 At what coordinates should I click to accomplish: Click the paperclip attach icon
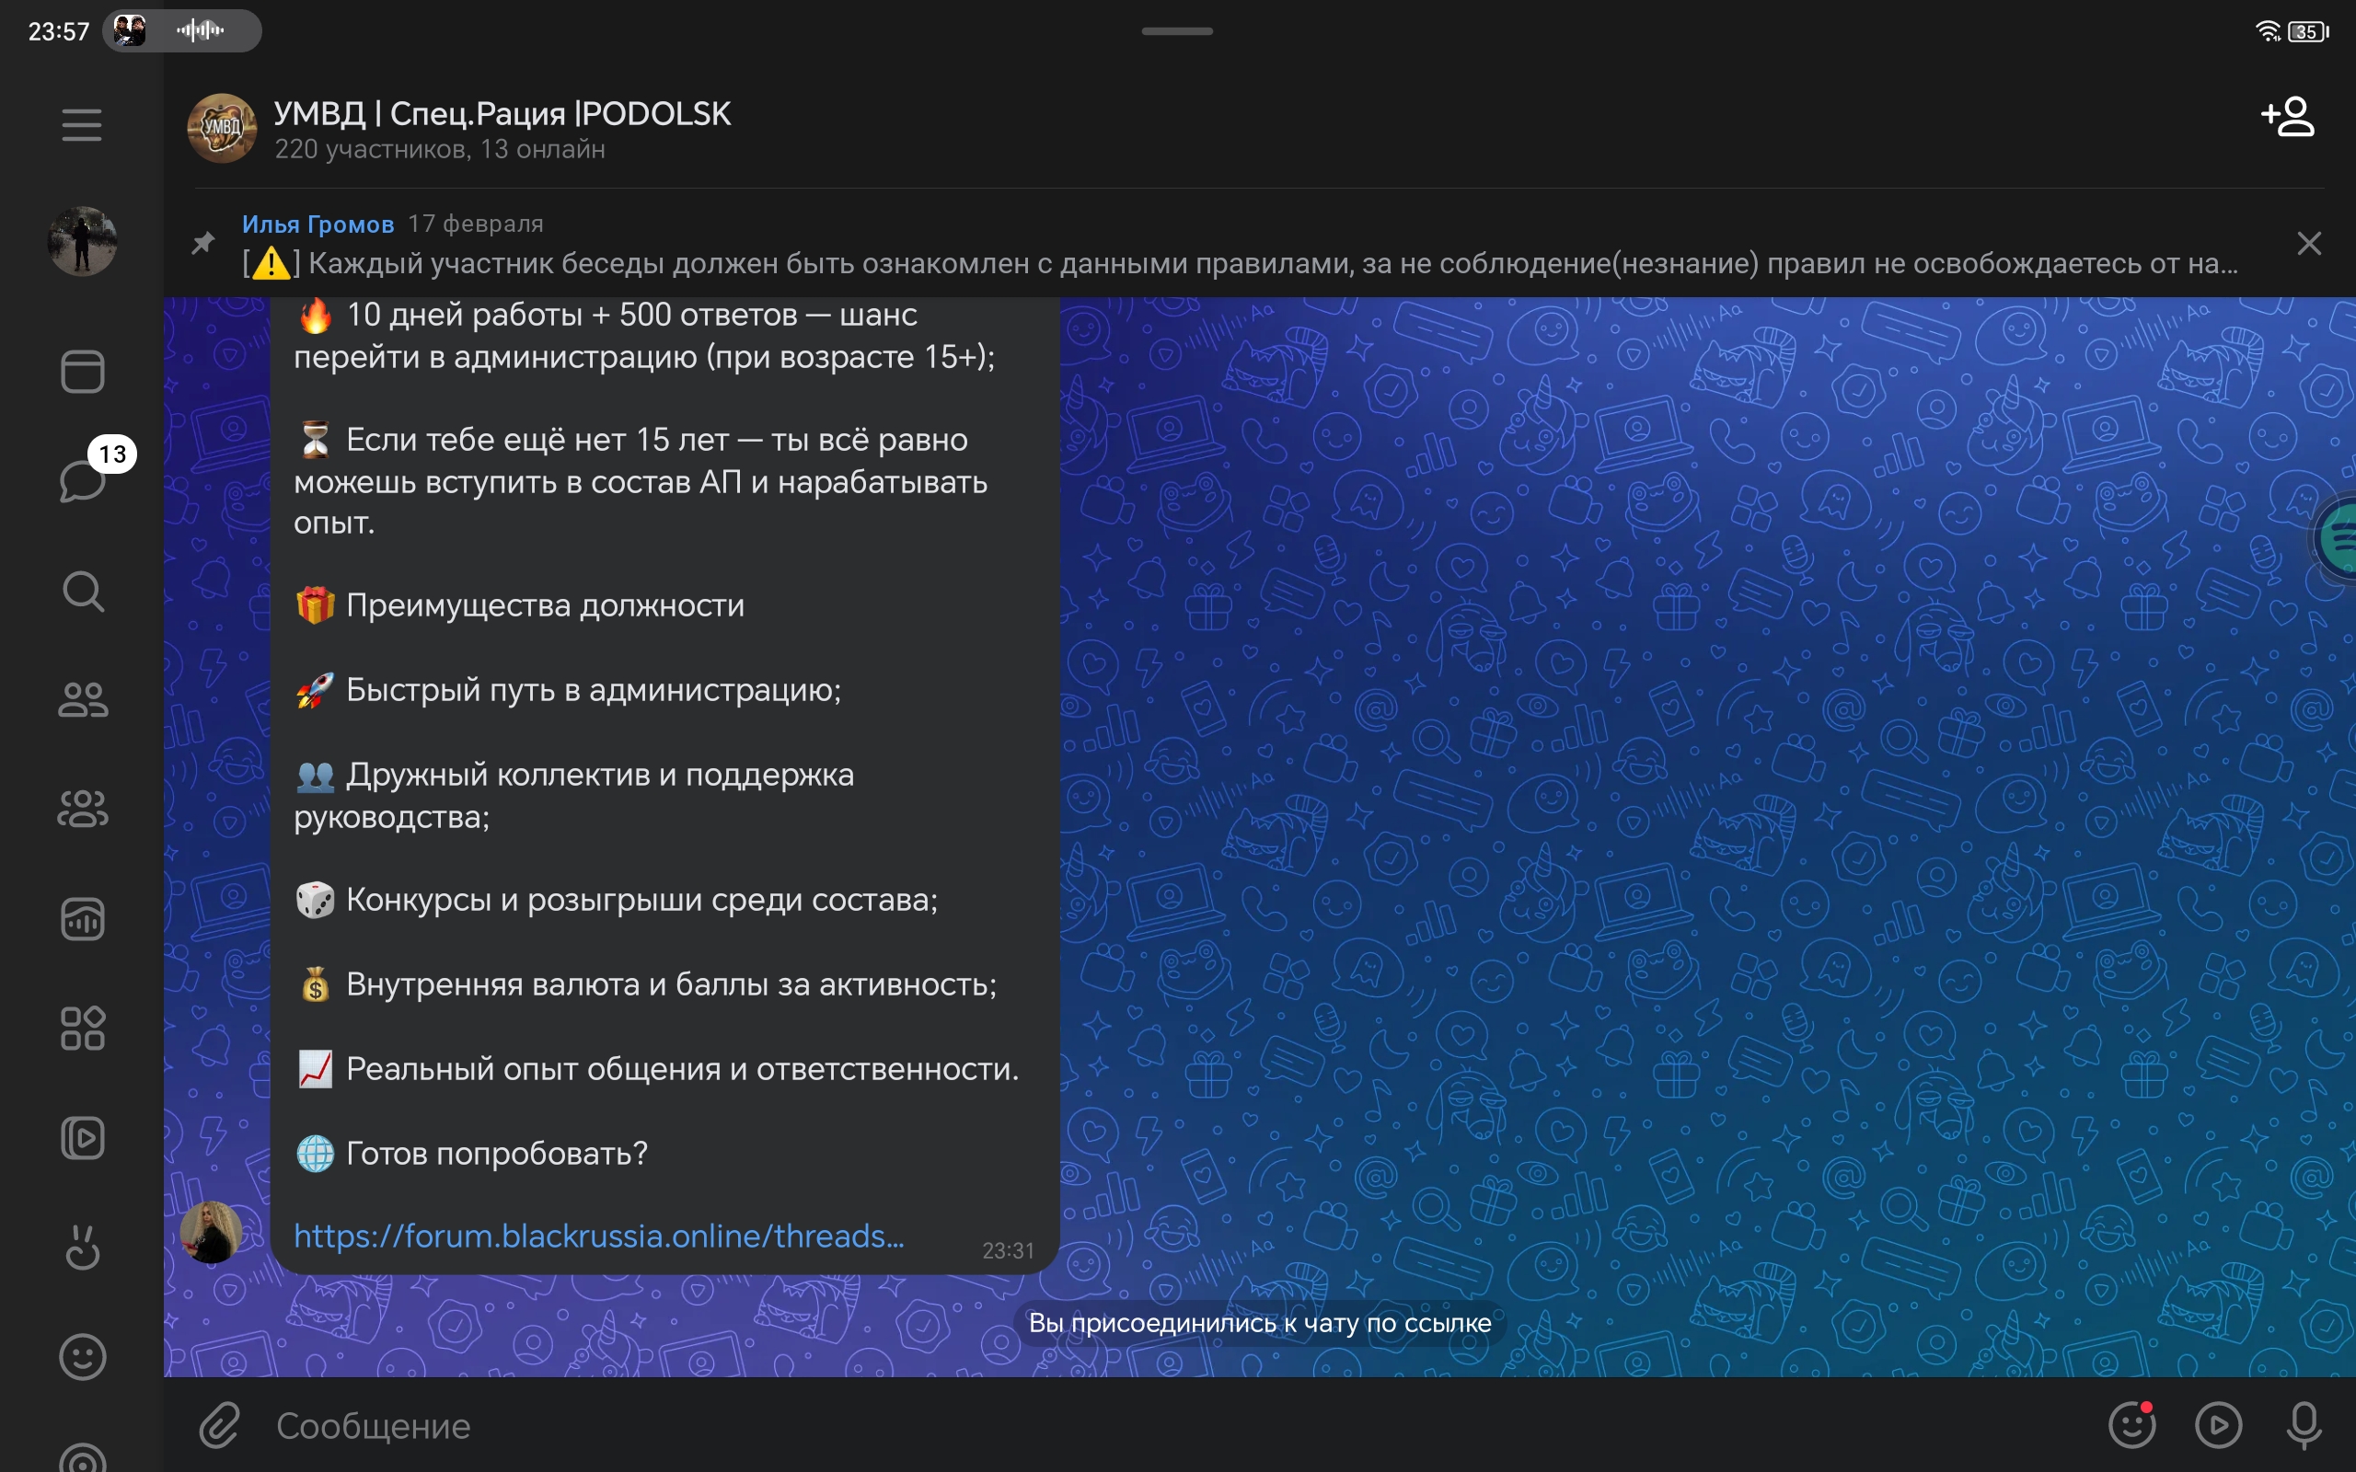[x=220, y=1425]
